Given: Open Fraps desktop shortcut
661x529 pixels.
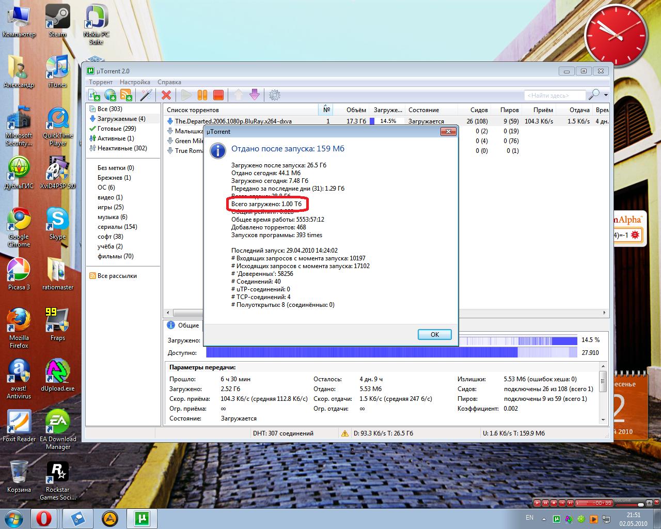Looking at the screenshot, I should 57,324.
